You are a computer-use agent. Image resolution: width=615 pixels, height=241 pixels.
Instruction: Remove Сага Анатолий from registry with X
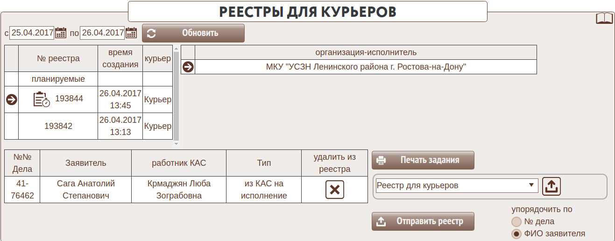(x=334, y=190)
